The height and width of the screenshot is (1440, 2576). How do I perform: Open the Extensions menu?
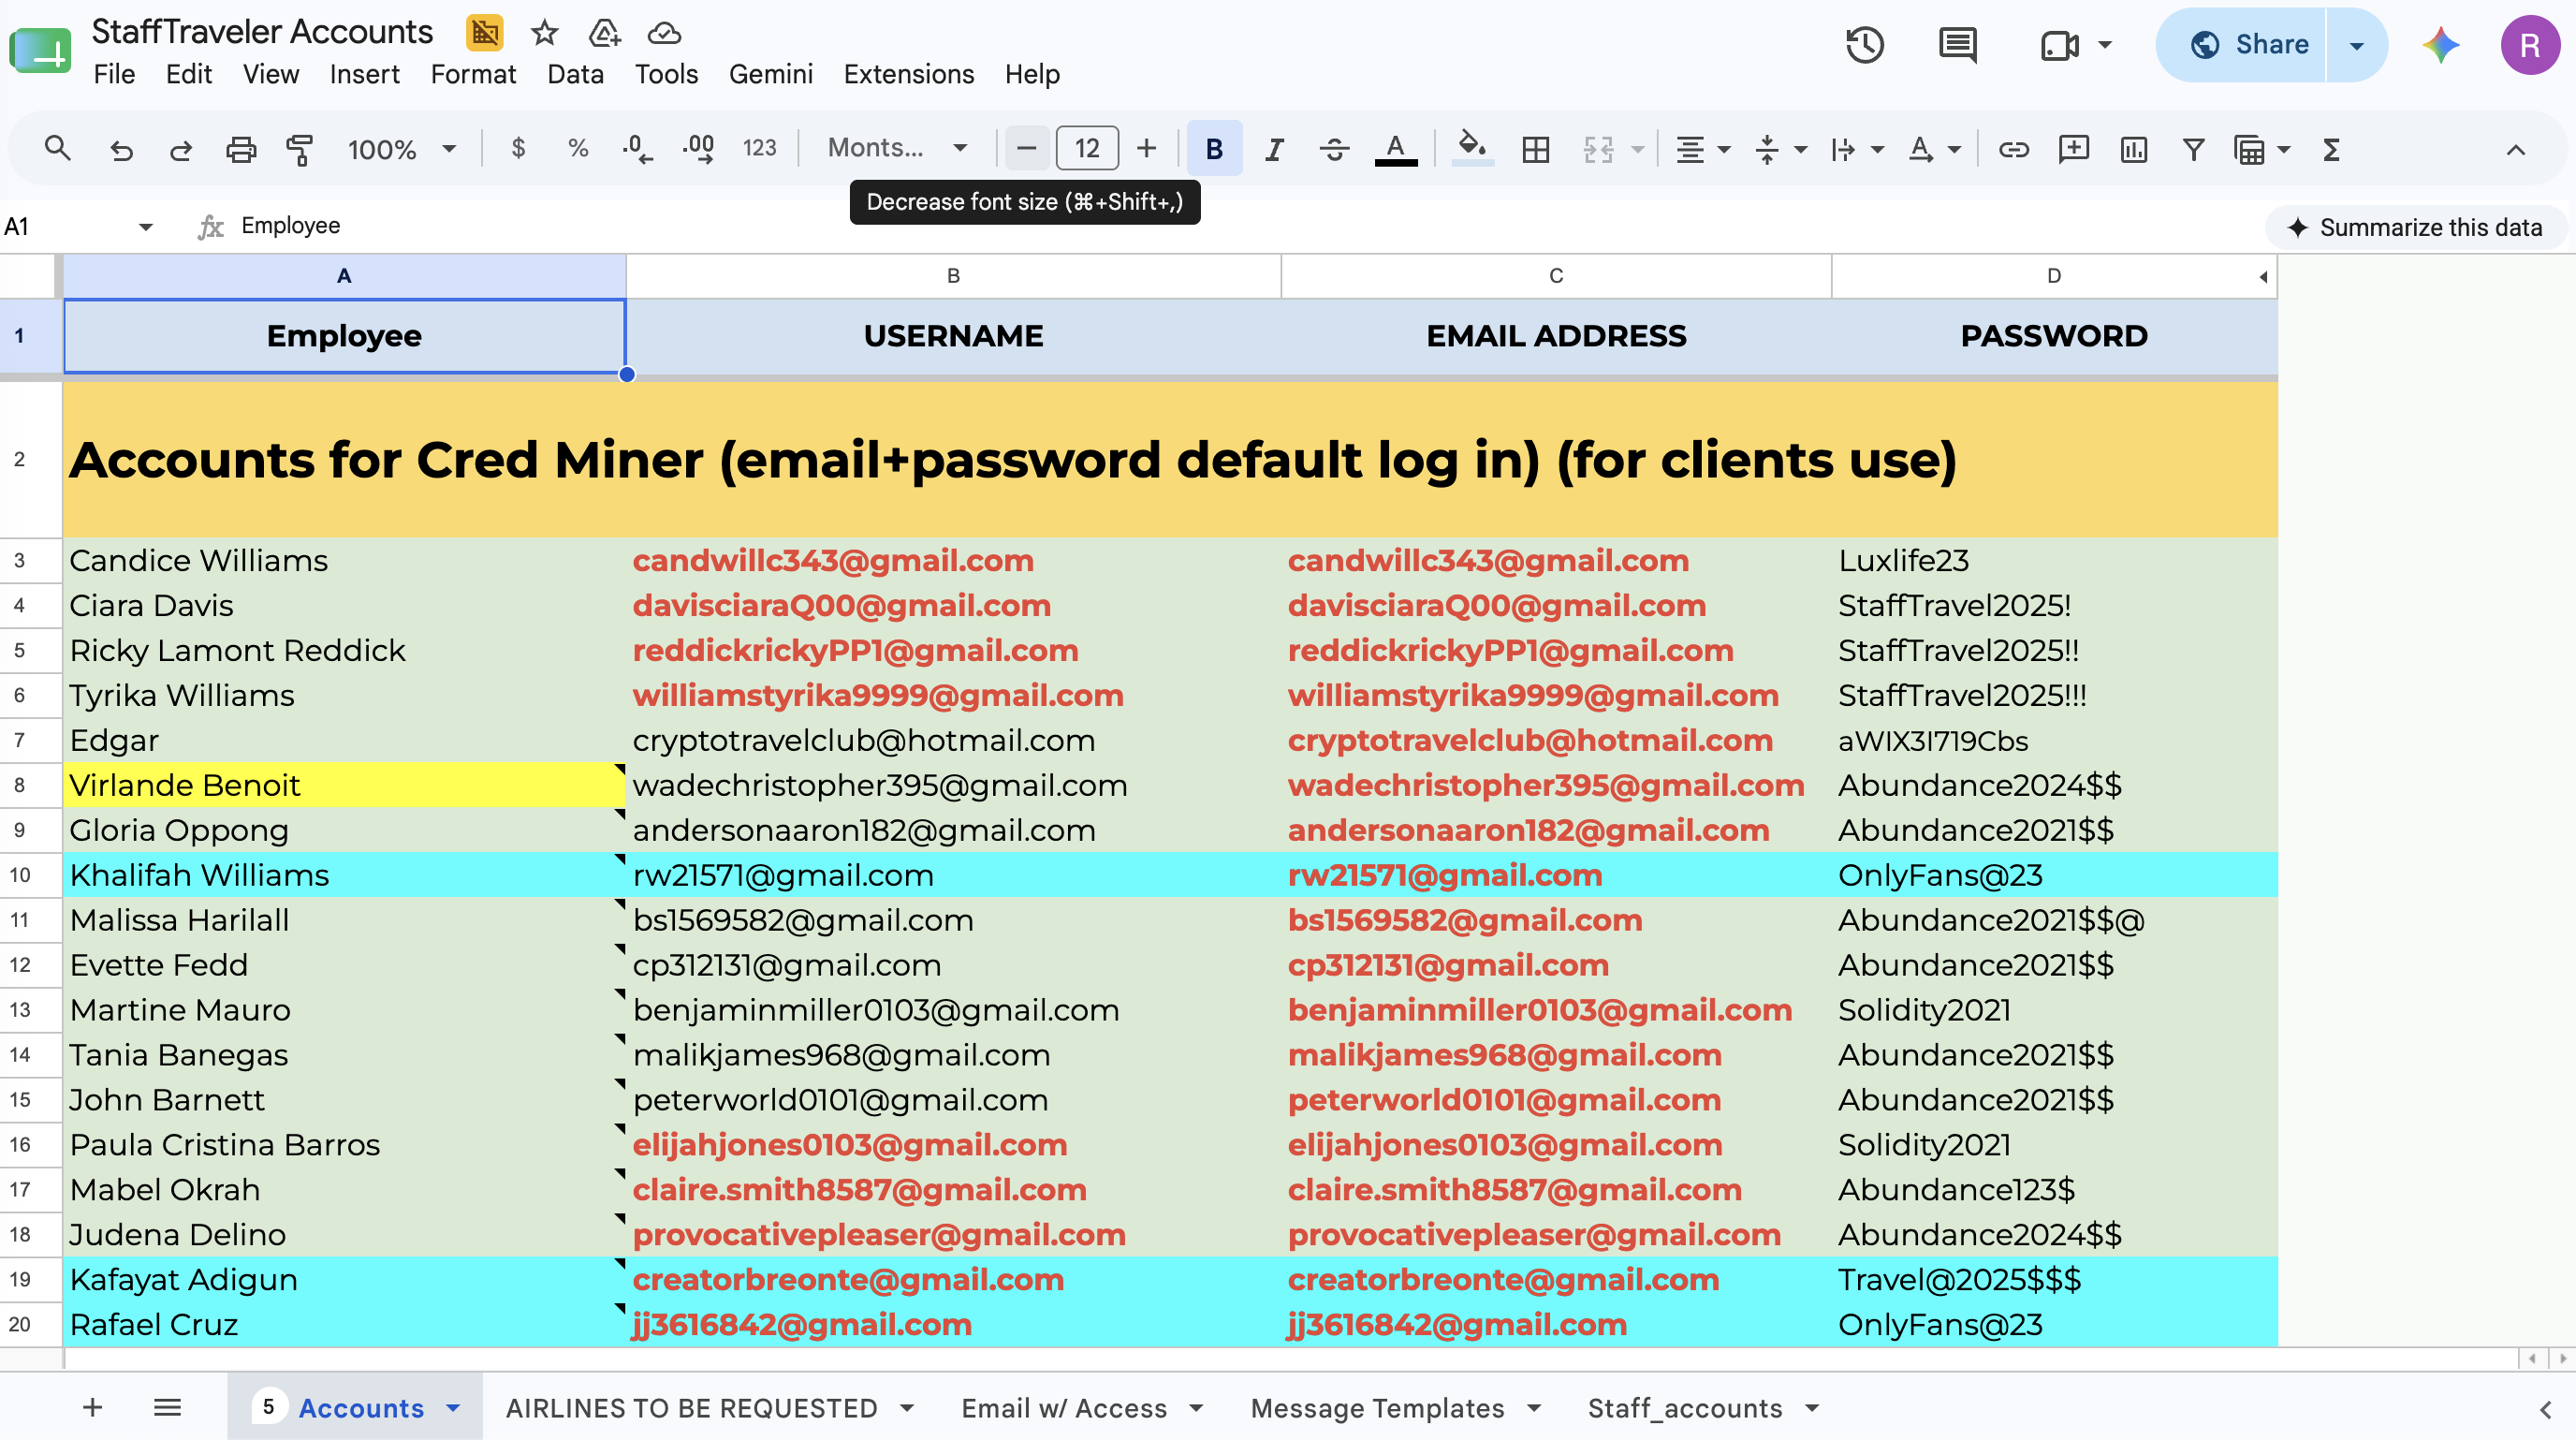(908, 74)
